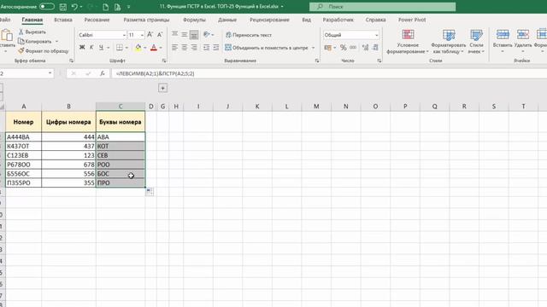Viewport: 547px width, 307px height.
Task: Open Стили ячеек gallery
Action: 476,42
